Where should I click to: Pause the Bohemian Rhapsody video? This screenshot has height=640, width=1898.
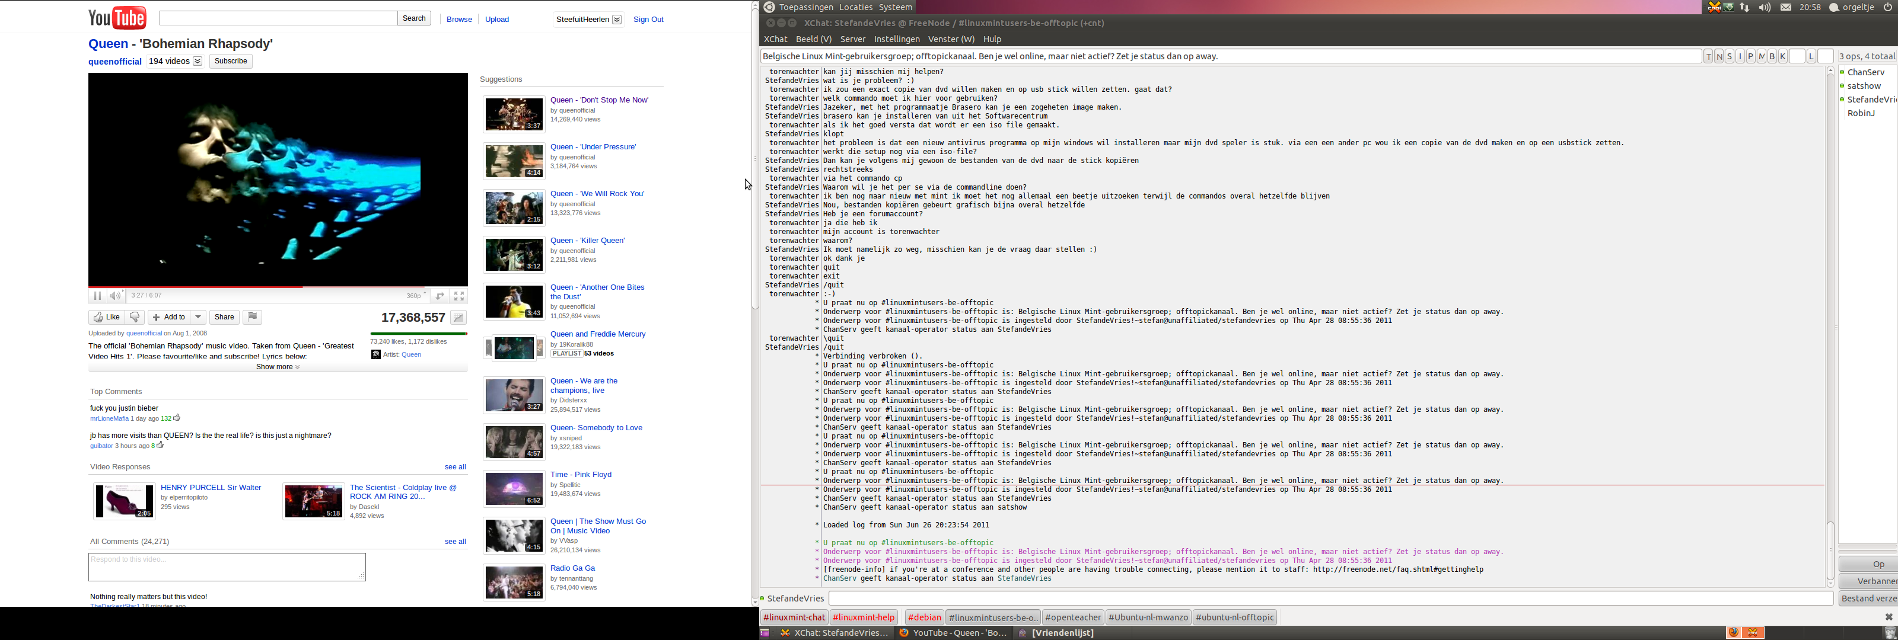pos(97,296)
